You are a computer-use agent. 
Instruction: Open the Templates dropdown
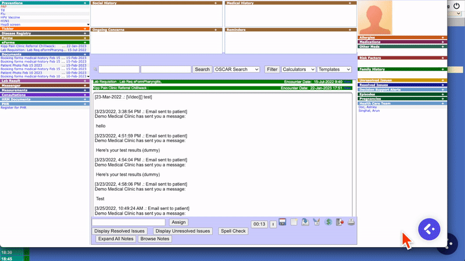[334, 69]
